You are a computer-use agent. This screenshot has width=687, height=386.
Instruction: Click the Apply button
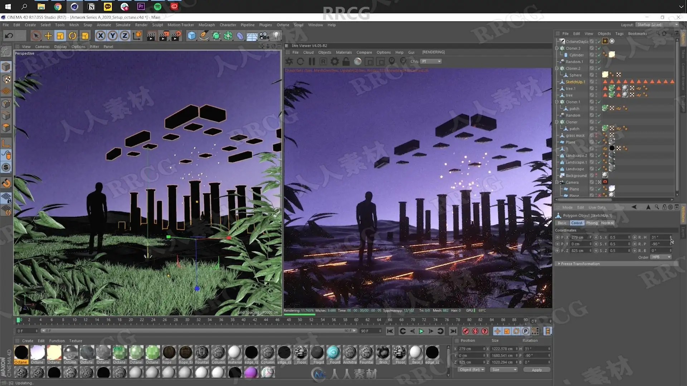pos(536,370)
